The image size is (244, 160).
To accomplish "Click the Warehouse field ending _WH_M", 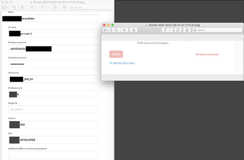I will click(53, 79).
